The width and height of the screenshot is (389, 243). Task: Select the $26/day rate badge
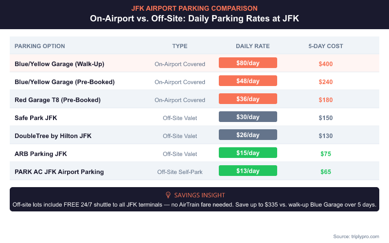tap(248, 135)
